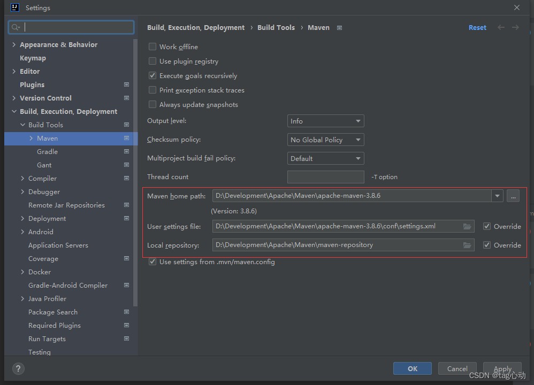
Task: Open the Plugins settings page
Action: click(x=32, y=85)
